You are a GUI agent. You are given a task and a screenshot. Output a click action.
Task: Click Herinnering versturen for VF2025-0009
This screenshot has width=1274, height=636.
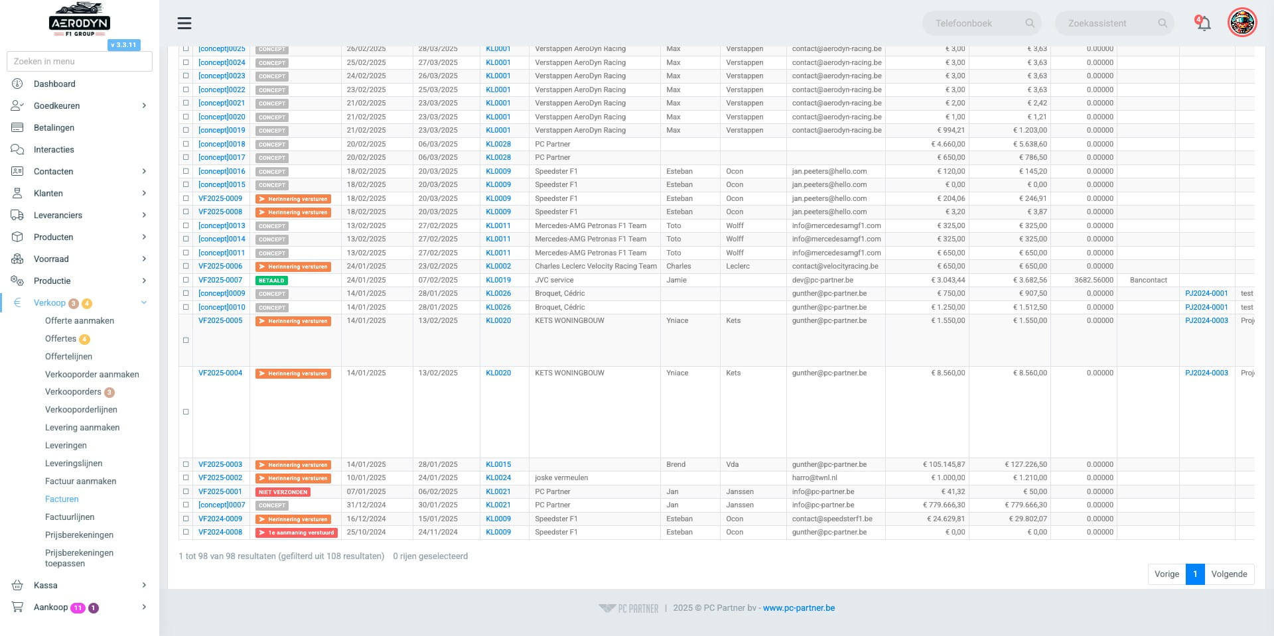pyautogui.click(x=293, y=199)
